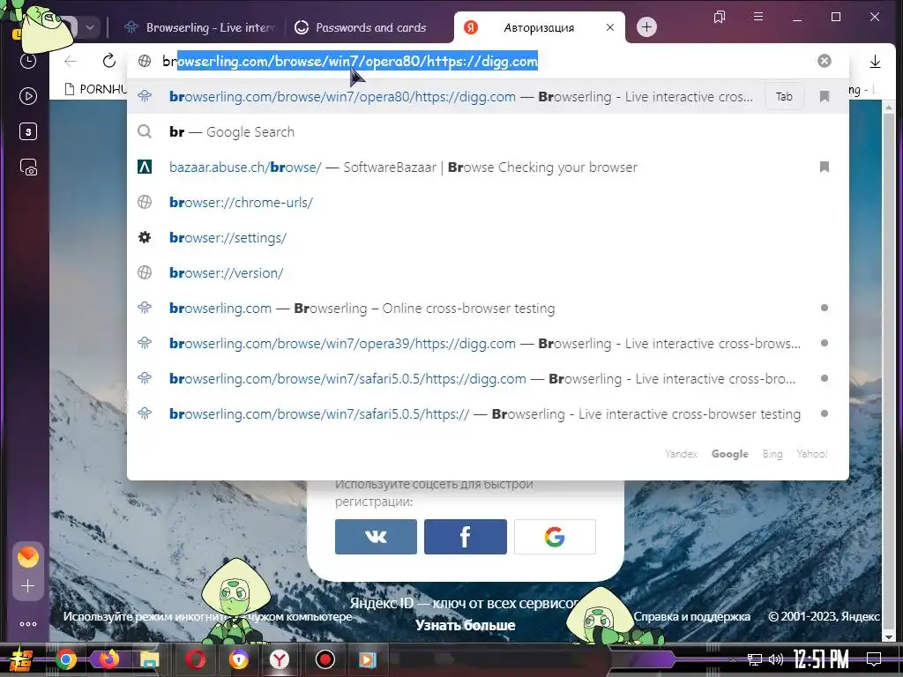Image resolution: width=903 pixels, height=677 pixels.
Task: Open downloads with the arrow icon
Action: 875,61
